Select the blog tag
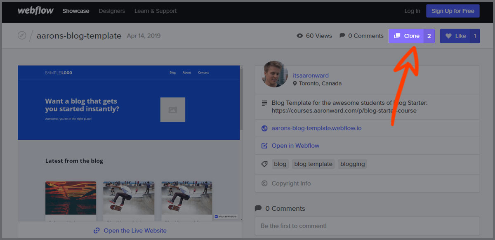Viewport: 495px width, 240px height. [x=280, y=164]
